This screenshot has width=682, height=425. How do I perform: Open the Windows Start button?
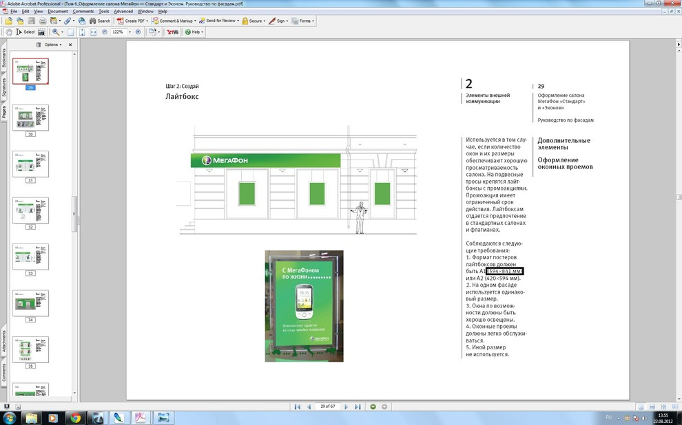click(9, 418)
